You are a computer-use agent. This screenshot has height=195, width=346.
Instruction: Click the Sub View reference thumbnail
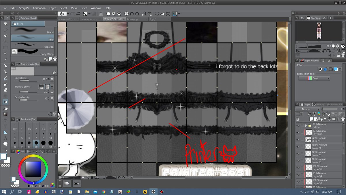[319, 31]
